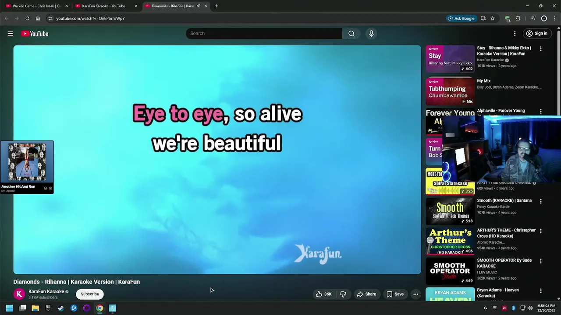Open File Explorer from the taskbar
The width and height of the screenshot is (561, 315).
(x=36, y=308)
